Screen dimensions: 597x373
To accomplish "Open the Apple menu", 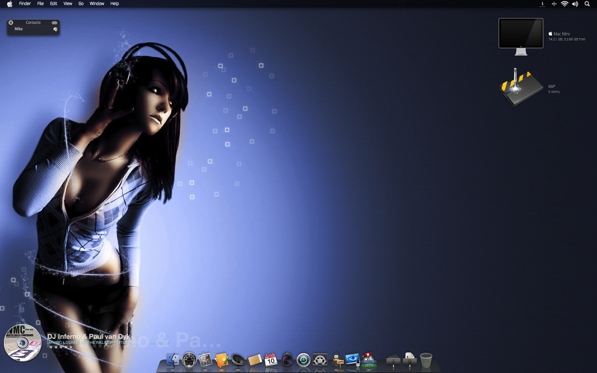I will pos(10,4).
